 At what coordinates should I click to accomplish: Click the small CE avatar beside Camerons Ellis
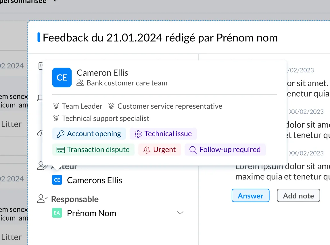click(x=57, y=180)
